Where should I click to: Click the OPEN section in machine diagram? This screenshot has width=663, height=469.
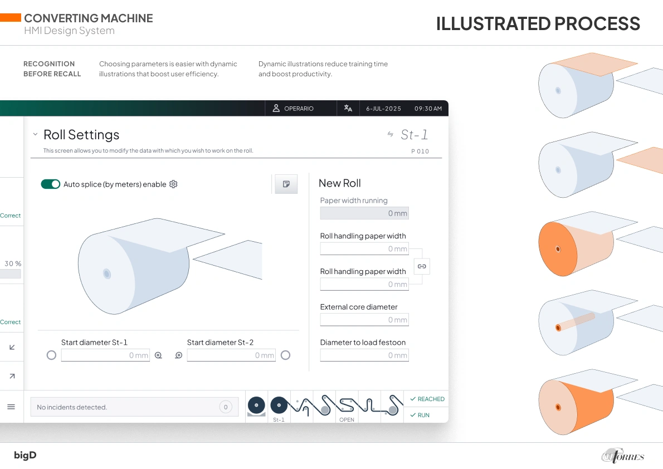point(347,407)
